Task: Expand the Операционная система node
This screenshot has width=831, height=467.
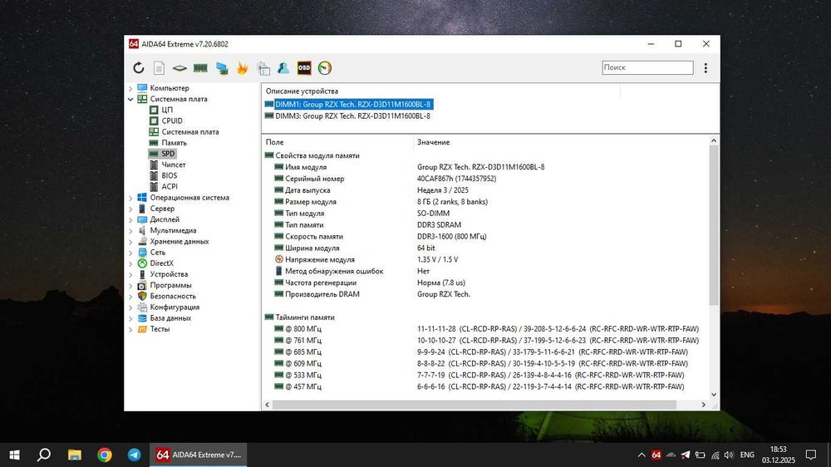Action: tap(131, 198)
